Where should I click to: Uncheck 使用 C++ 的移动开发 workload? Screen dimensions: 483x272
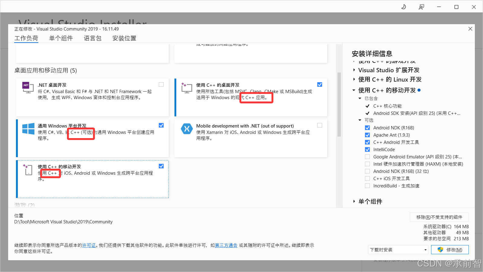tap(161, 166)
